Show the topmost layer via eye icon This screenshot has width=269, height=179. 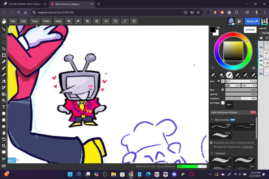coord(261,43)
